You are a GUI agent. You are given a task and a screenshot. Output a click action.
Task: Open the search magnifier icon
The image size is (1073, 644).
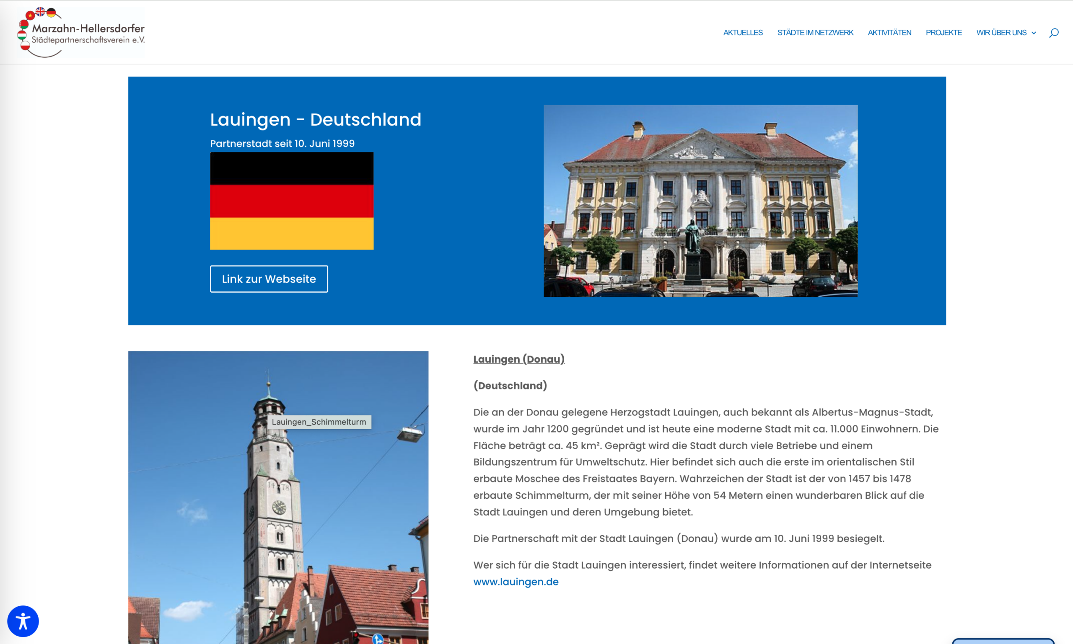pyautogui.click(x=1053, y=33)
